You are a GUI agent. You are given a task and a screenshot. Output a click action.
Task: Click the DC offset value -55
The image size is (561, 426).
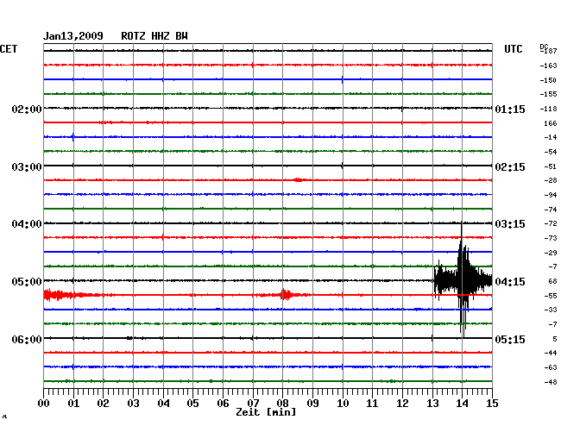551,296
